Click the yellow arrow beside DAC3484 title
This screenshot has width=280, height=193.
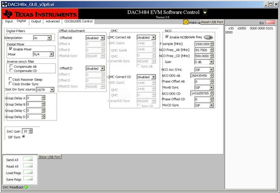205,13
